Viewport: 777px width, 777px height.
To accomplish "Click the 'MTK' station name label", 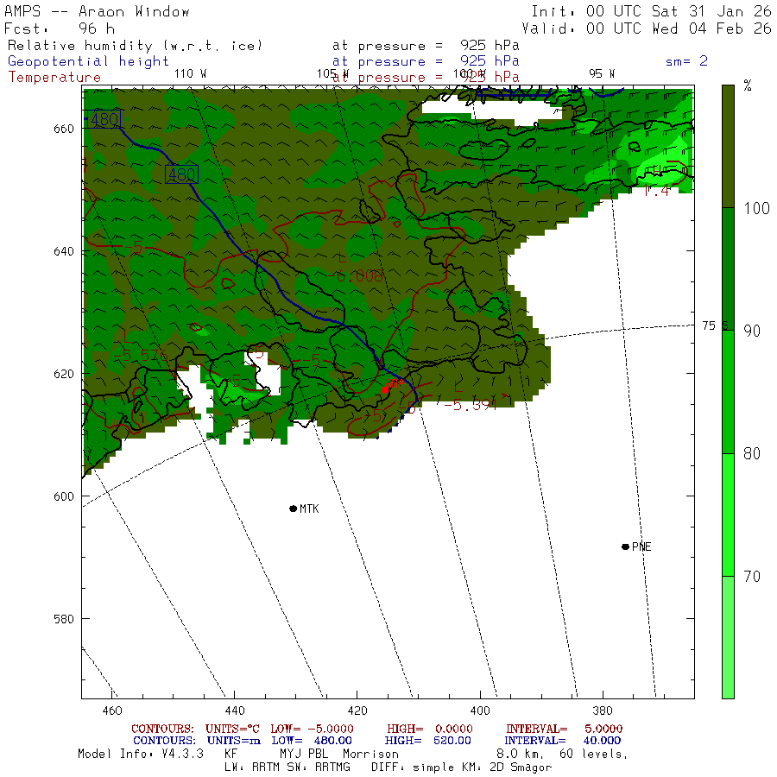I will [x=309, y=509].
